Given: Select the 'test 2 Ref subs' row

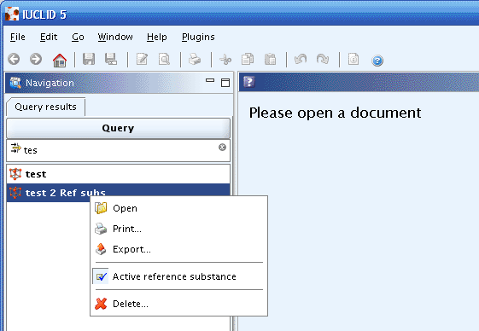Looking at the screenshot, I should [118, 193].
